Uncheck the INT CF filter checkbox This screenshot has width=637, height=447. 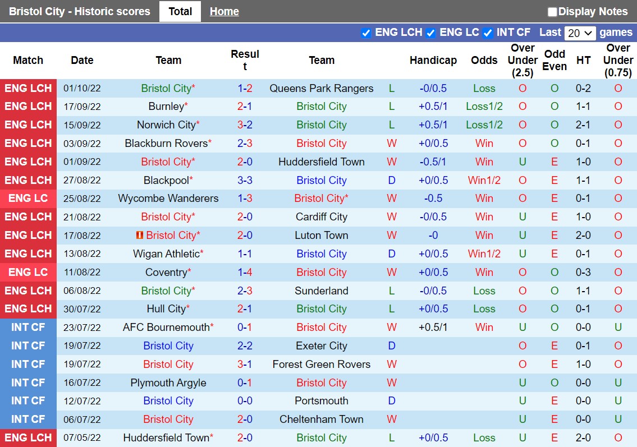pyautogui.click(x=488, y=33)
